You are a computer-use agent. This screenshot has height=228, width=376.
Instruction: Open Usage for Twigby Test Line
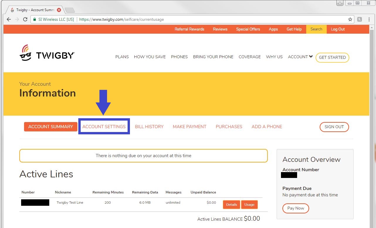tap(249, 205)
